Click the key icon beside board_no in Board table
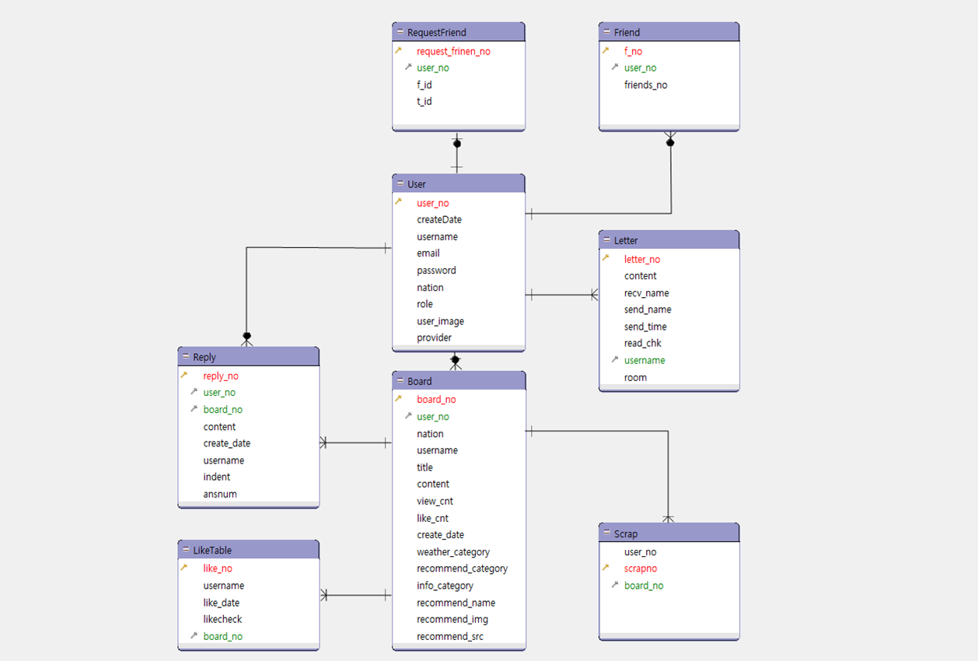The width and height of the screenshot is (978, 661). 399,398
